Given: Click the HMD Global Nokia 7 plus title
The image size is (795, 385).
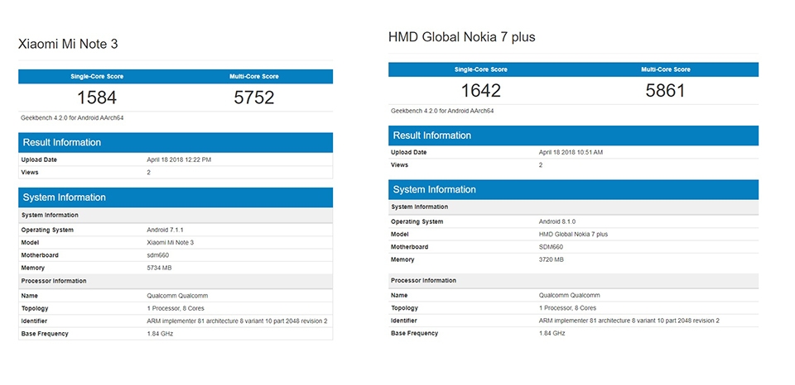Looking at the screenshot, I should [461, 37].
